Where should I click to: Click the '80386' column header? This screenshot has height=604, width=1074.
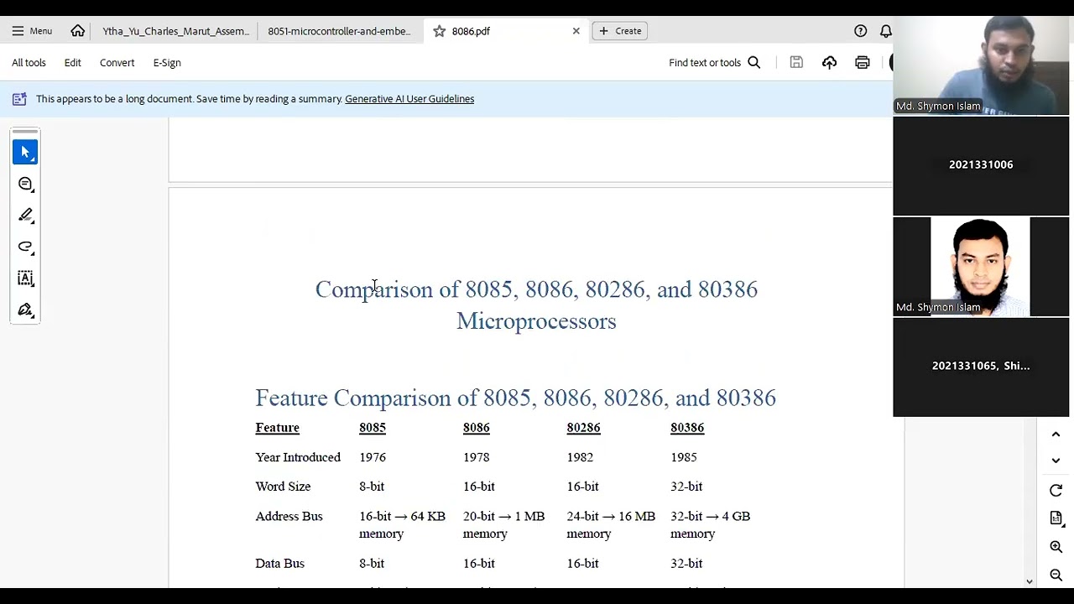687,428
